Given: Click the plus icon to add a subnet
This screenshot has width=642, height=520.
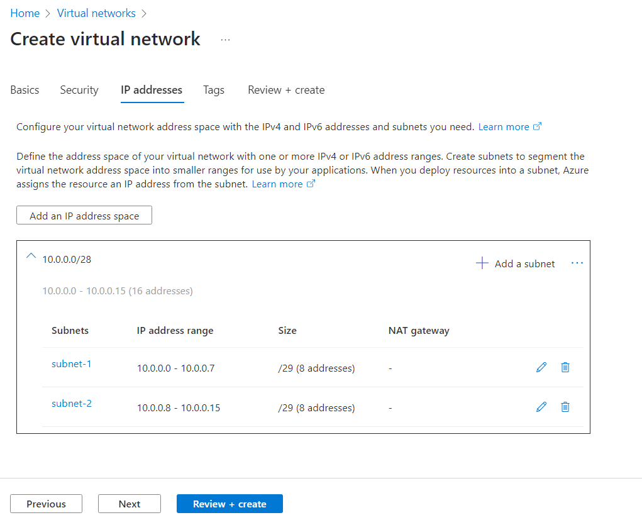Looking at the screenshot, I should pos(482,263).
